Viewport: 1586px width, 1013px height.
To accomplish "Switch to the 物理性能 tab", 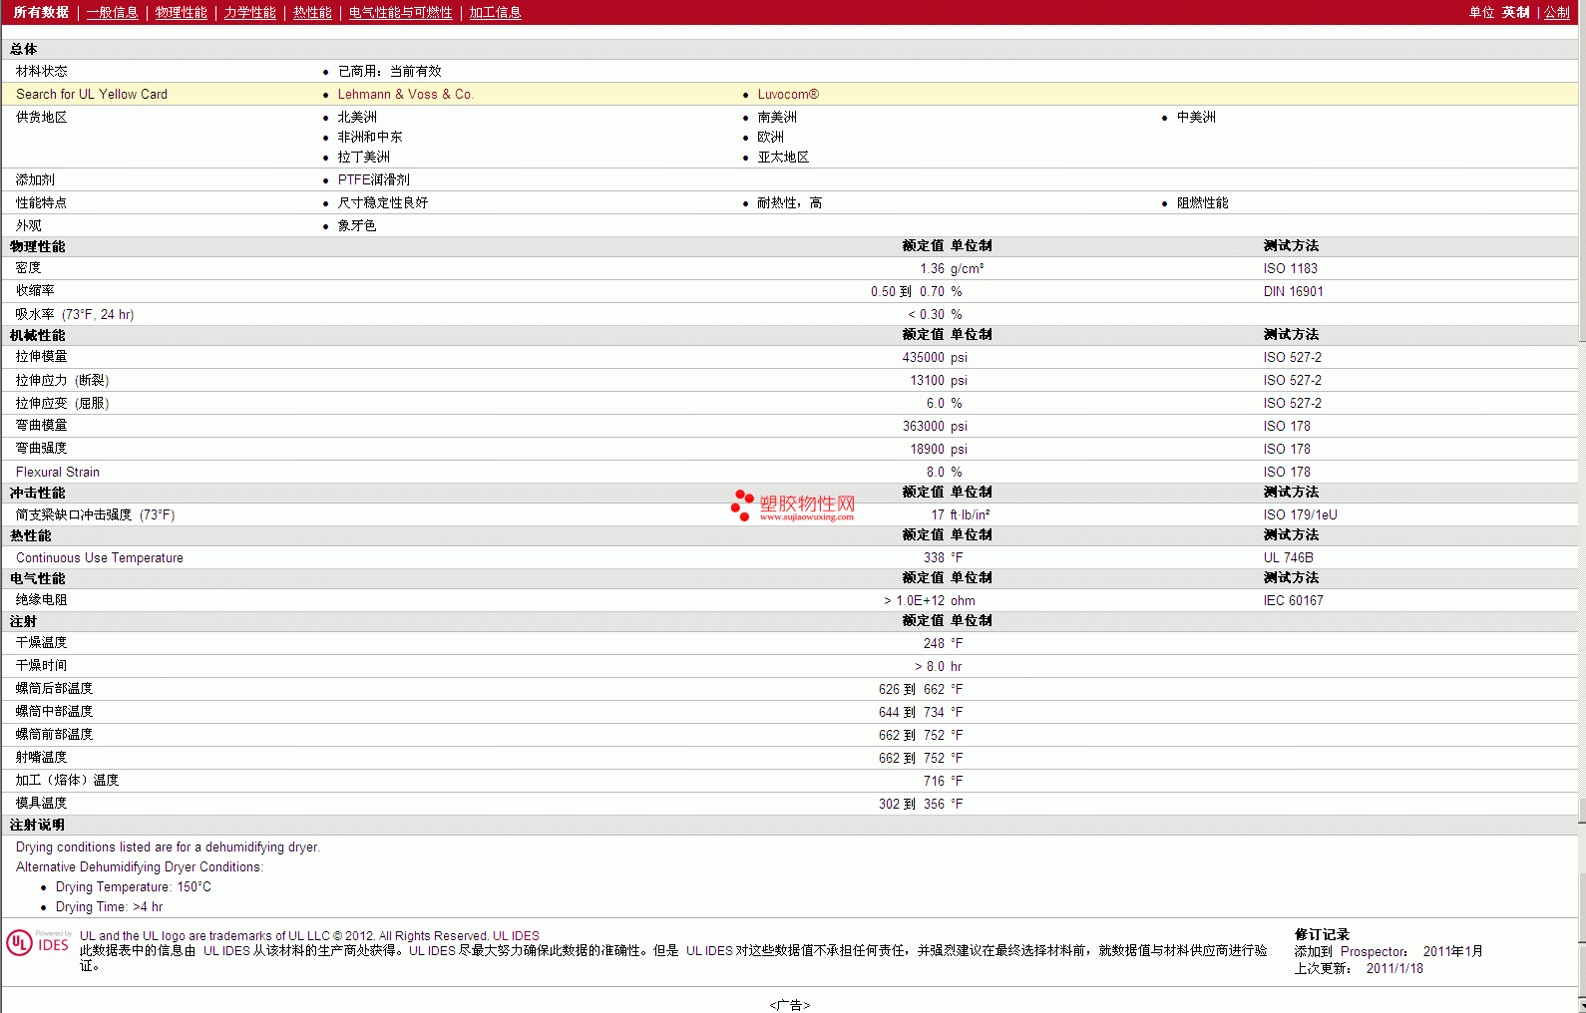I will pyautogui.click(x=182, y=12).
